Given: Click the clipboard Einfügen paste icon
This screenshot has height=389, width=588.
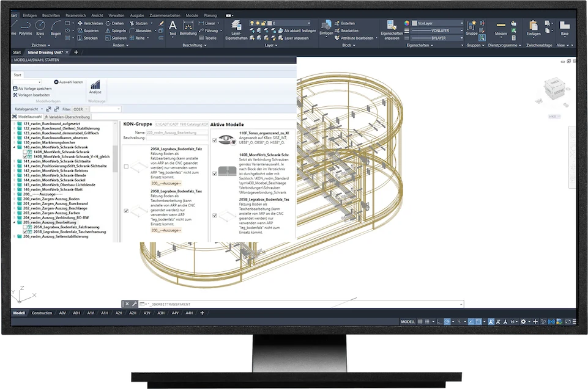Looking at the screenshot, I should [x=534, y=28].
